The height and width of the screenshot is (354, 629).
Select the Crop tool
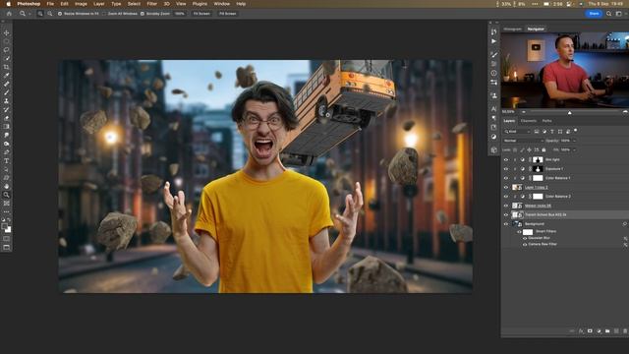click(7, 67)
